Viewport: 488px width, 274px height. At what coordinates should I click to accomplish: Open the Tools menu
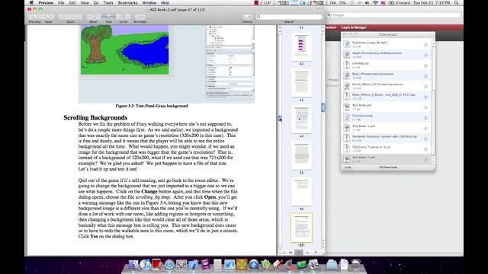108,2
